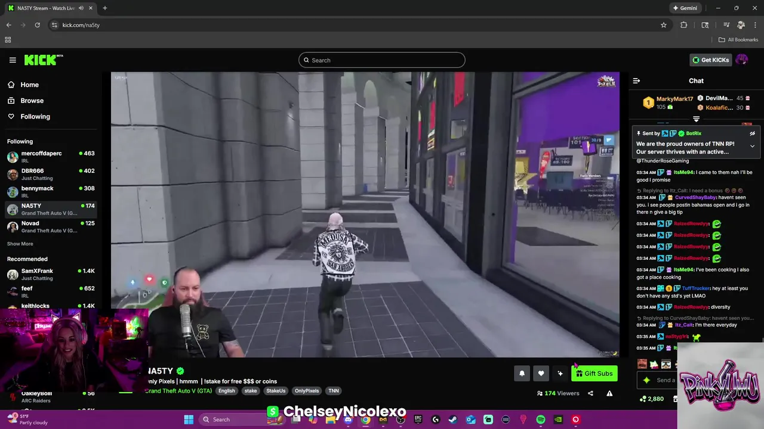This screenshot has width=764, height=429.
Task: Select the stake tag
Action: point(251,391)
